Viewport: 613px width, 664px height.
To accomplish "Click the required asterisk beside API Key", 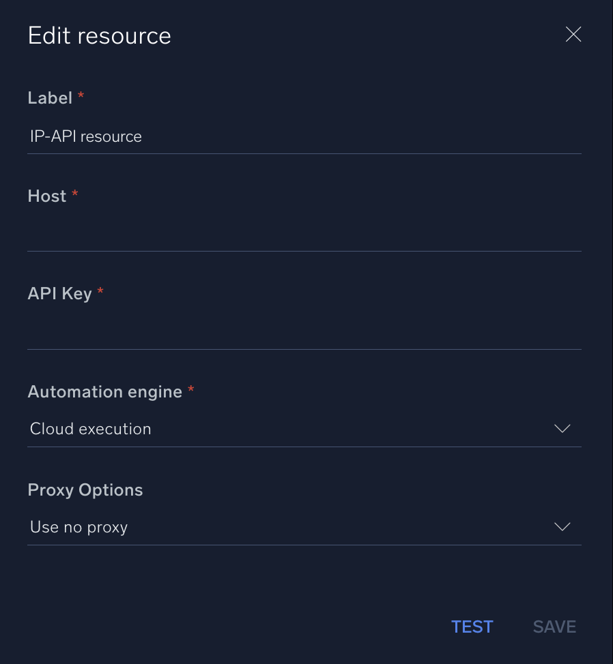I will (100, 292).
